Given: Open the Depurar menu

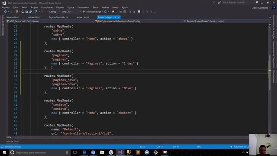Looking at the screenshot, I should tap(60, 7).
